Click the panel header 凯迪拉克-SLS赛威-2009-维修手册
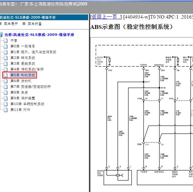Viewport: 193px width, 192px height. [28, 17]
